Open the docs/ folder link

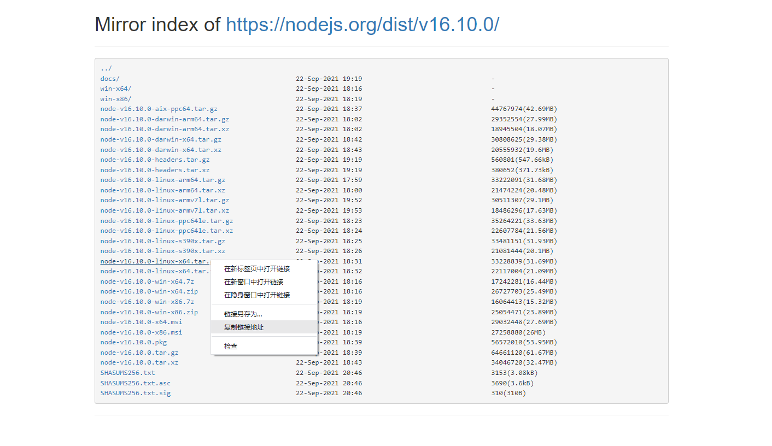pyautogui.click(x=110, y=79)
